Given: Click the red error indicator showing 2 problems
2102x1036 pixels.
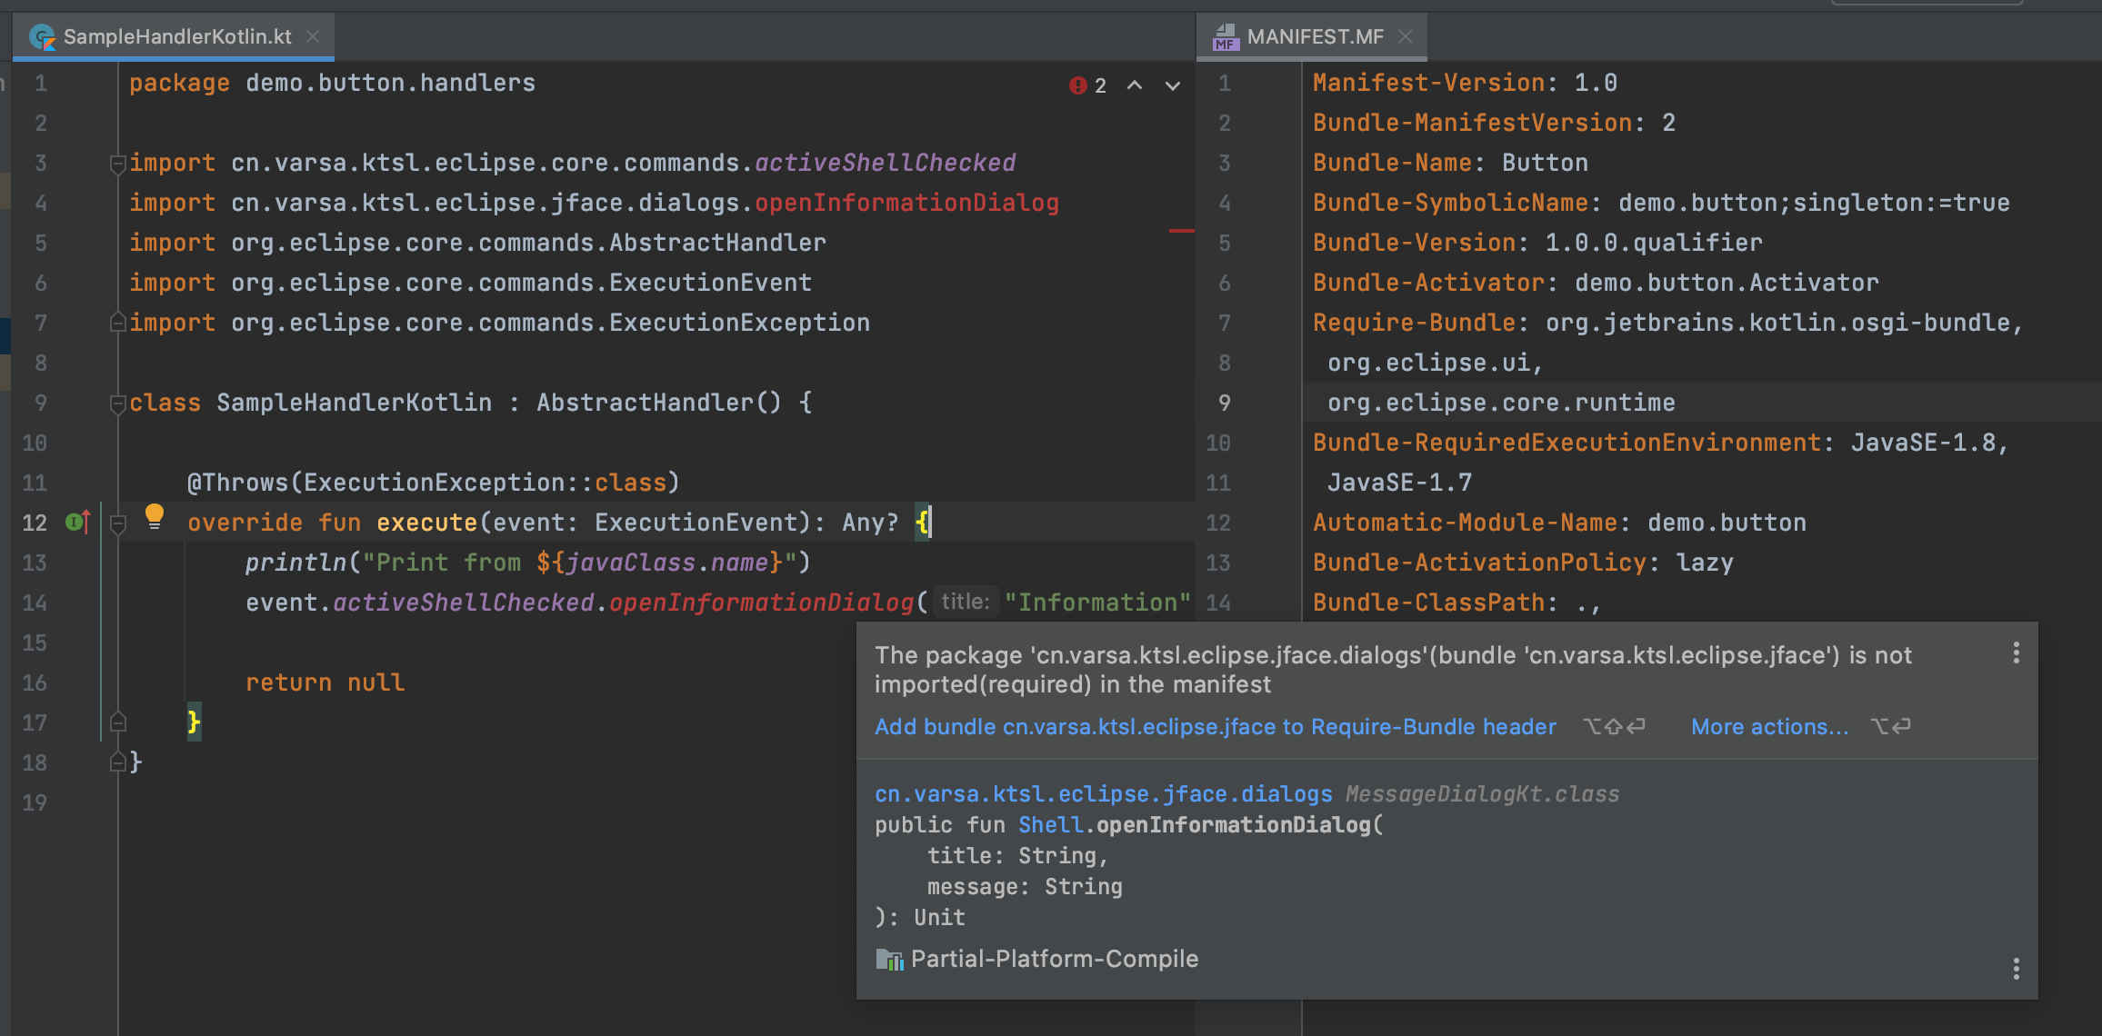Looking at the screenshot, I should 1087,85.
